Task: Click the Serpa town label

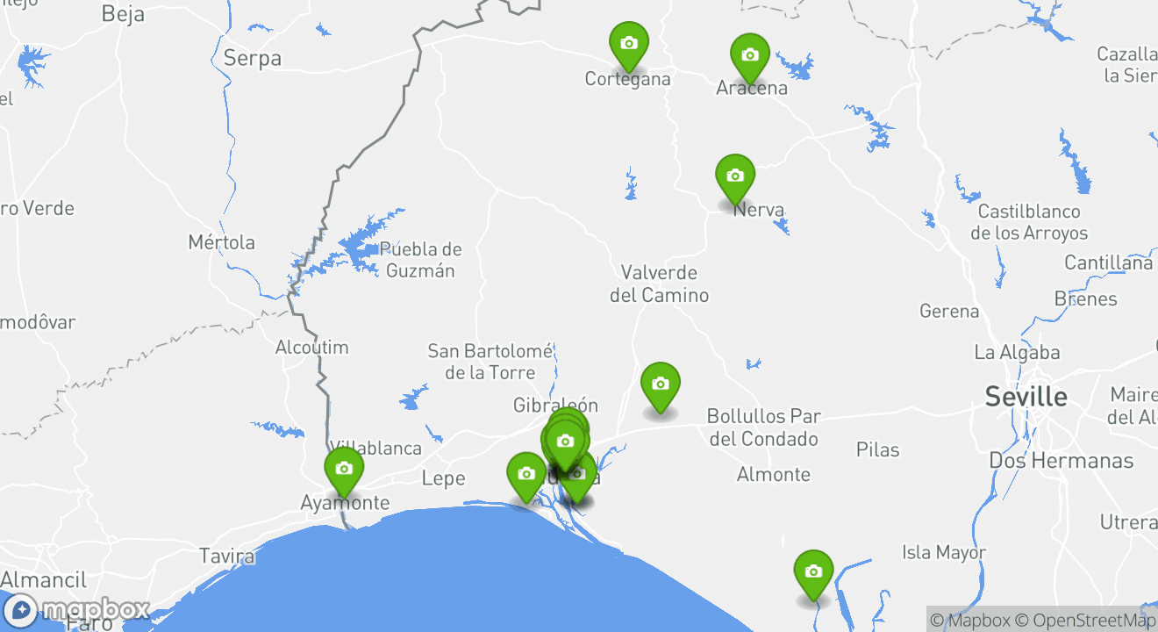Action: (x=253, y=59)
